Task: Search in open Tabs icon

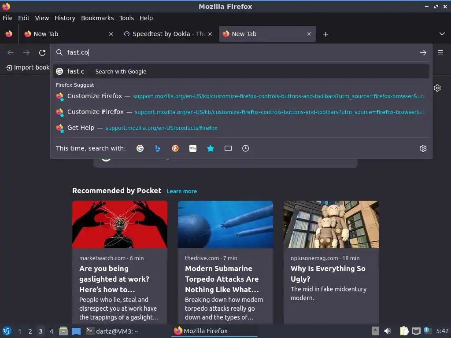Action: click(228, 148)
